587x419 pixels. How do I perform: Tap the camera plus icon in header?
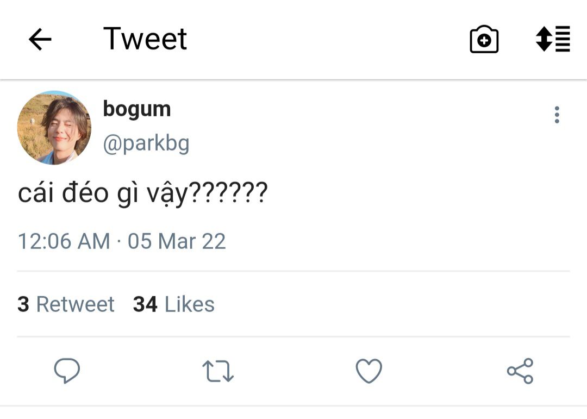point(484,40)
